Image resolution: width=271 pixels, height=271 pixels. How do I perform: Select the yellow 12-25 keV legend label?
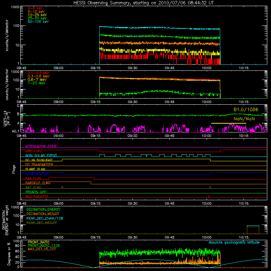[37, 15]
